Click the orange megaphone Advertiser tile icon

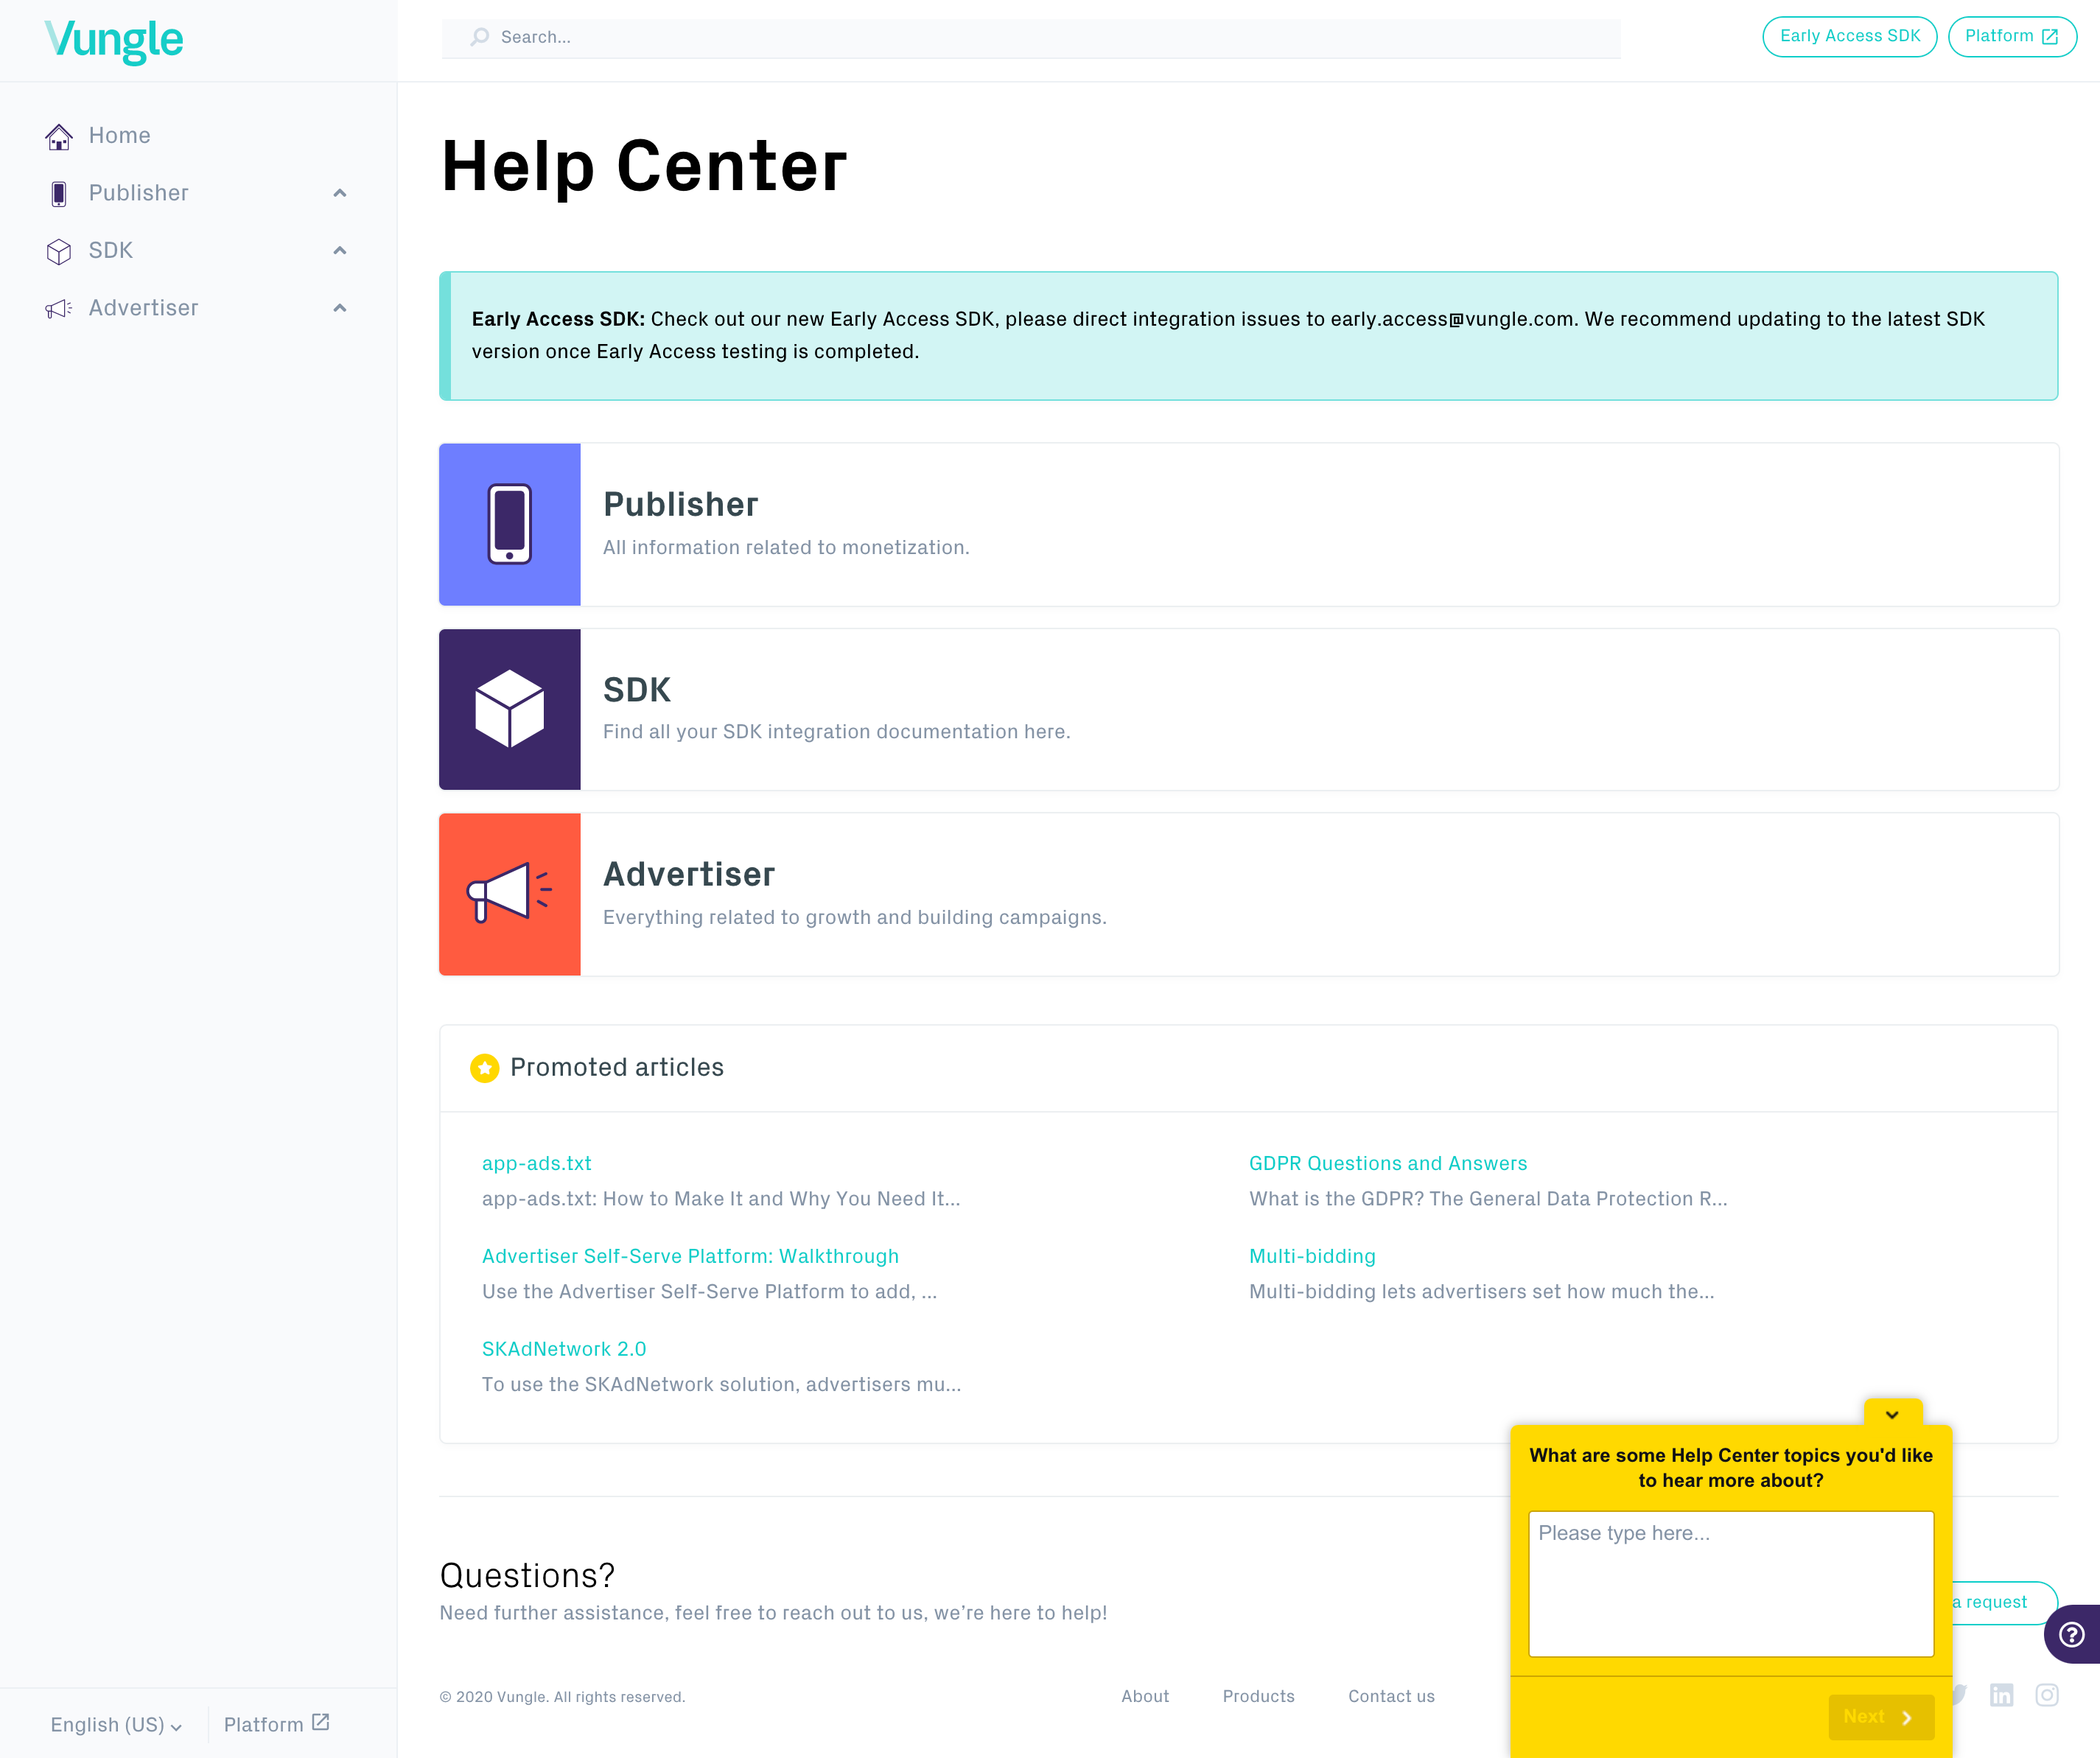tap(509, 894)
